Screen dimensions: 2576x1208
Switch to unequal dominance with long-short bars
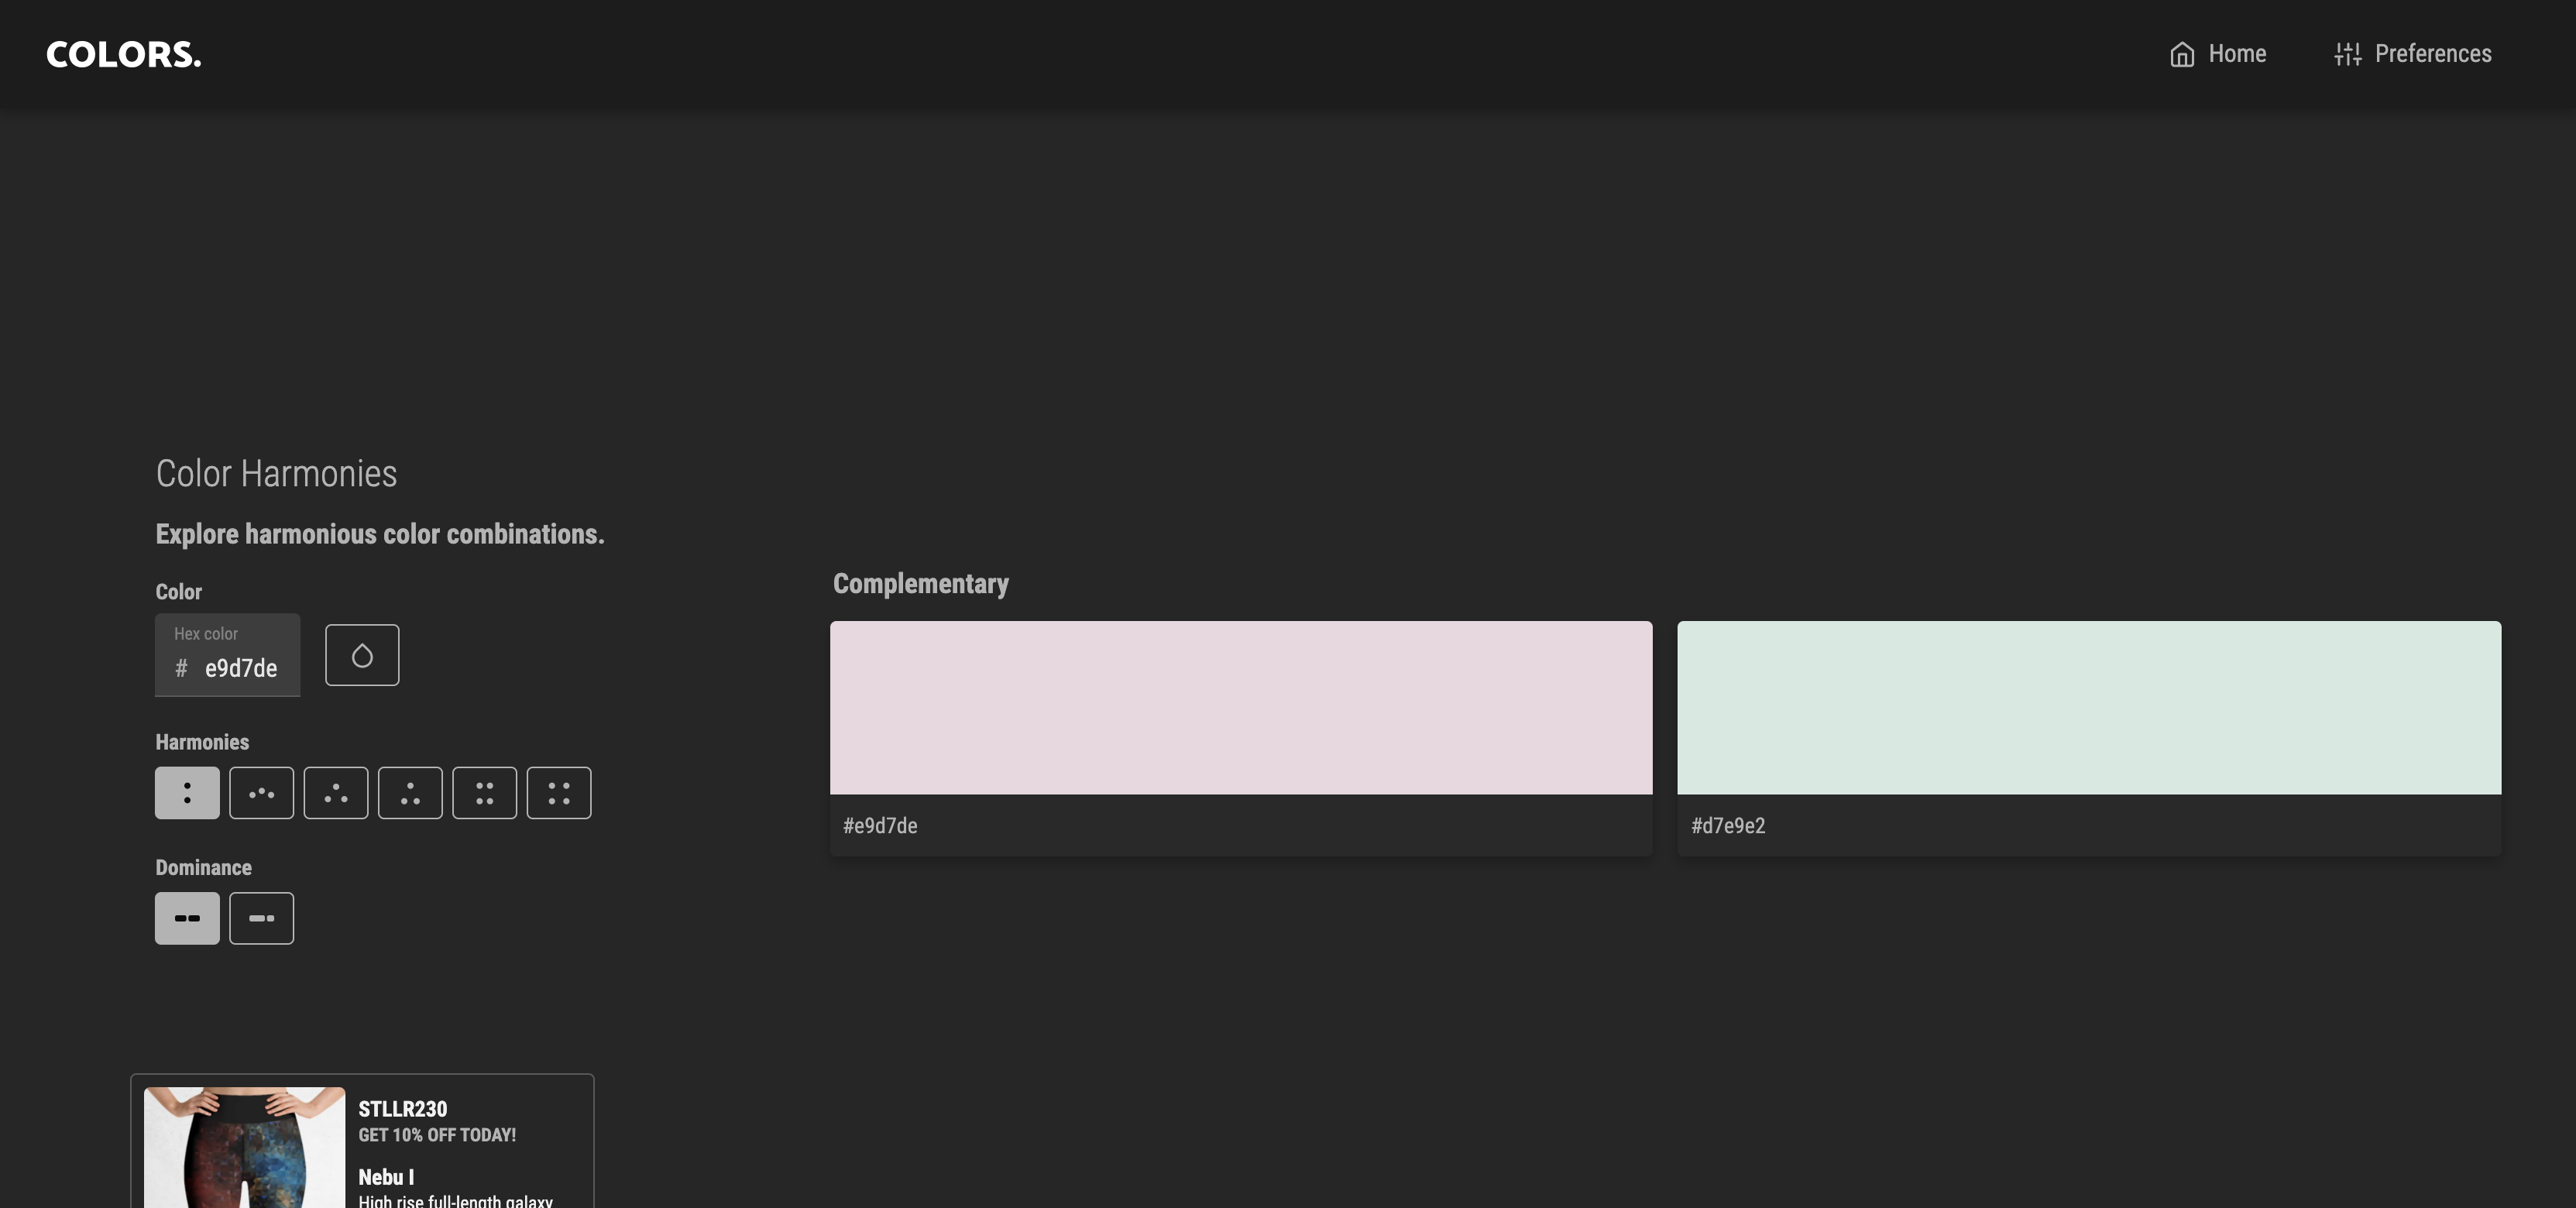pyautogui.click(x=261, y=918)
